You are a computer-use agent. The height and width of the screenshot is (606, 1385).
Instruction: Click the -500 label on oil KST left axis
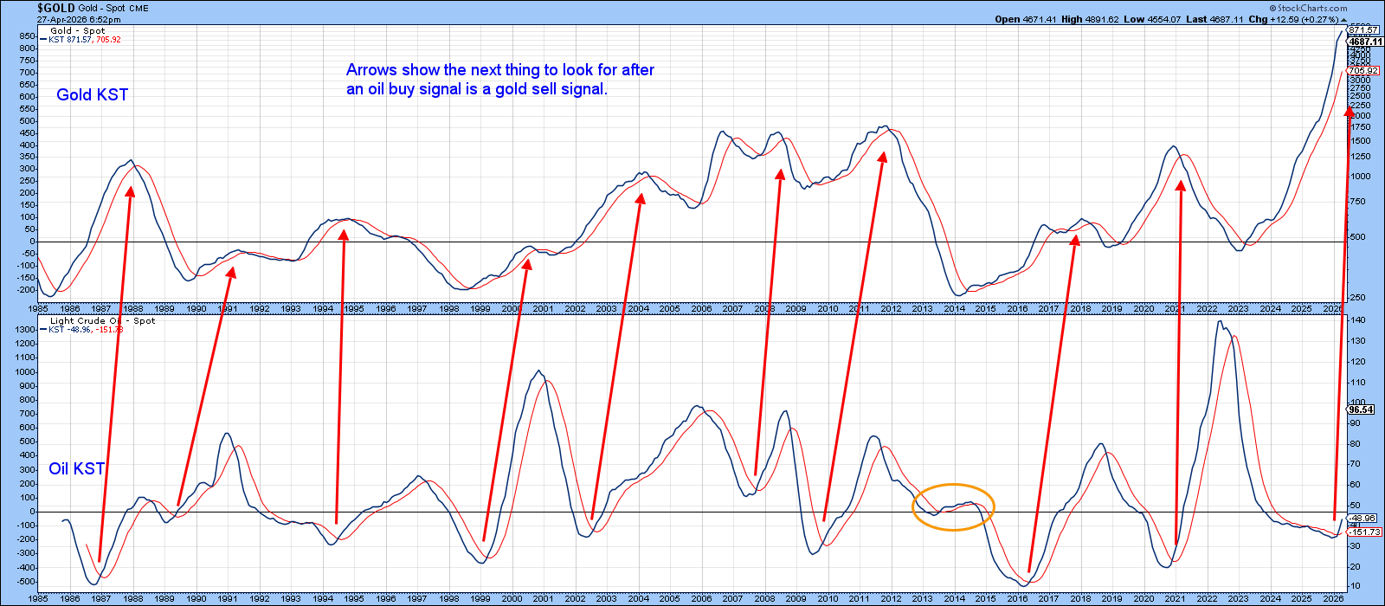(25, 581)
